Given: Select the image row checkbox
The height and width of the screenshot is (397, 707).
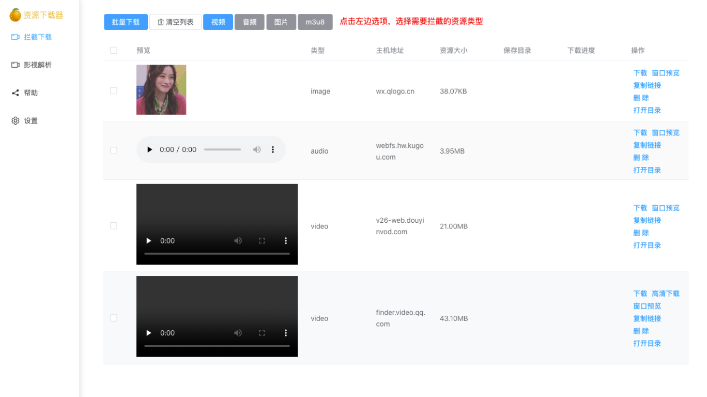Looking at the screenshot, I should click(x=114, y=91).
